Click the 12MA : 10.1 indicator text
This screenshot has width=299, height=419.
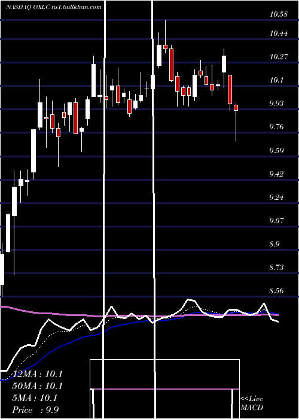tap(37, 374)
